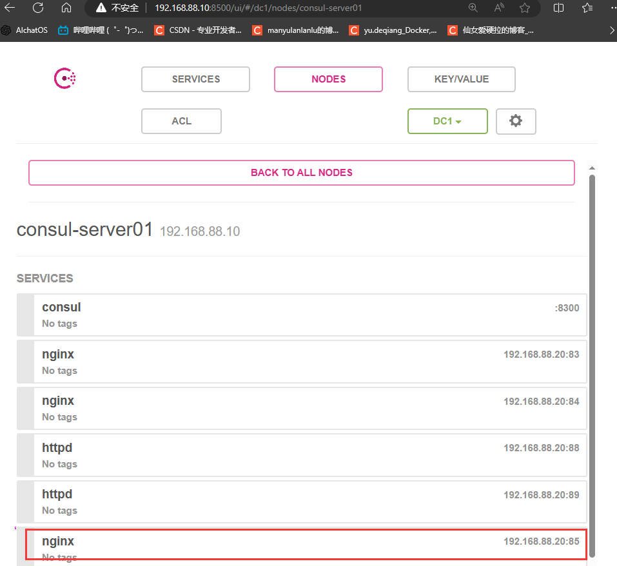Open the DC1 datacenter dropdown

click(x=447, y=121)
